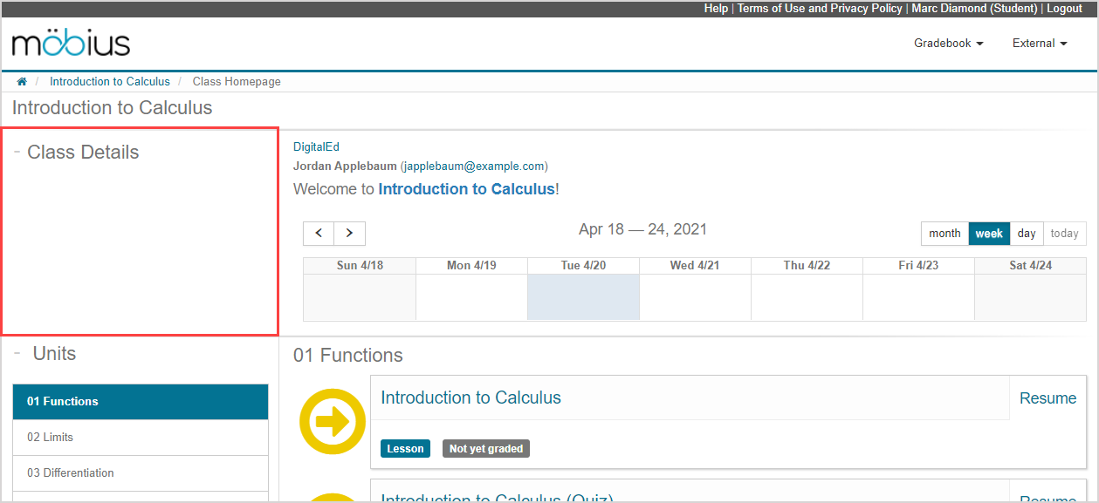Click Resume for Introduction to Calculus lesson
Image resolution: width=1099 pixels, height=503 pixels.
[1047, 398]
